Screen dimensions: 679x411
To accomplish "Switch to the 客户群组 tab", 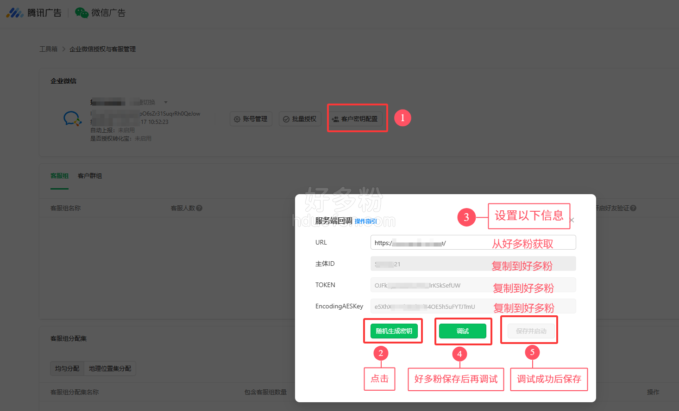I will pos(90,176).
